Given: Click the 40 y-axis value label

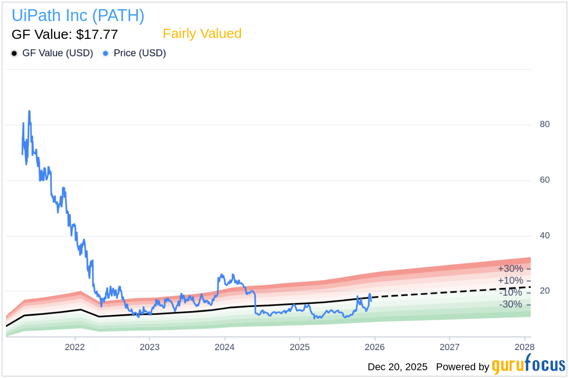Looking at the screenshot, I should (544, 236).
